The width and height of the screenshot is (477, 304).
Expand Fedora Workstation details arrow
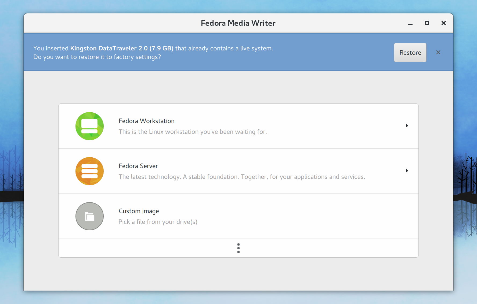(407, 126)
